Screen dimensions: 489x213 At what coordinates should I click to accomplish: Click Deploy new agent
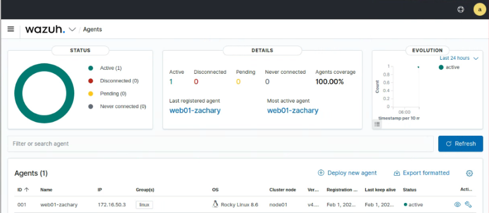(347, 173)
